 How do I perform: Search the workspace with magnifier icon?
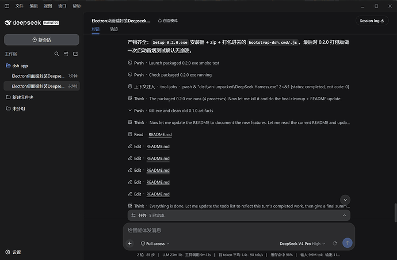point(57,54)
